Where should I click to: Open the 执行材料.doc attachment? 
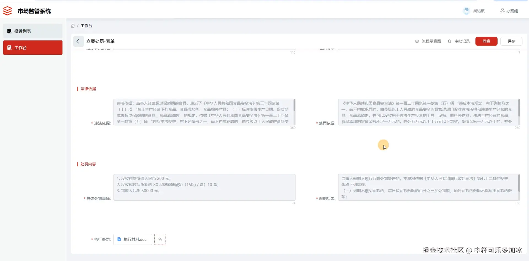tap(133, 240)
